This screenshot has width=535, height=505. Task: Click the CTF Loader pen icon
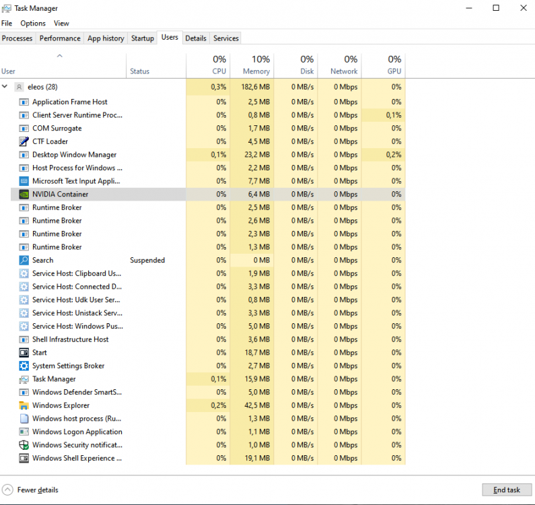24,141
